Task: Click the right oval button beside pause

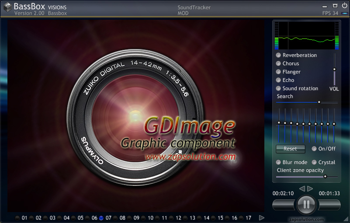Action: [329, 205]
